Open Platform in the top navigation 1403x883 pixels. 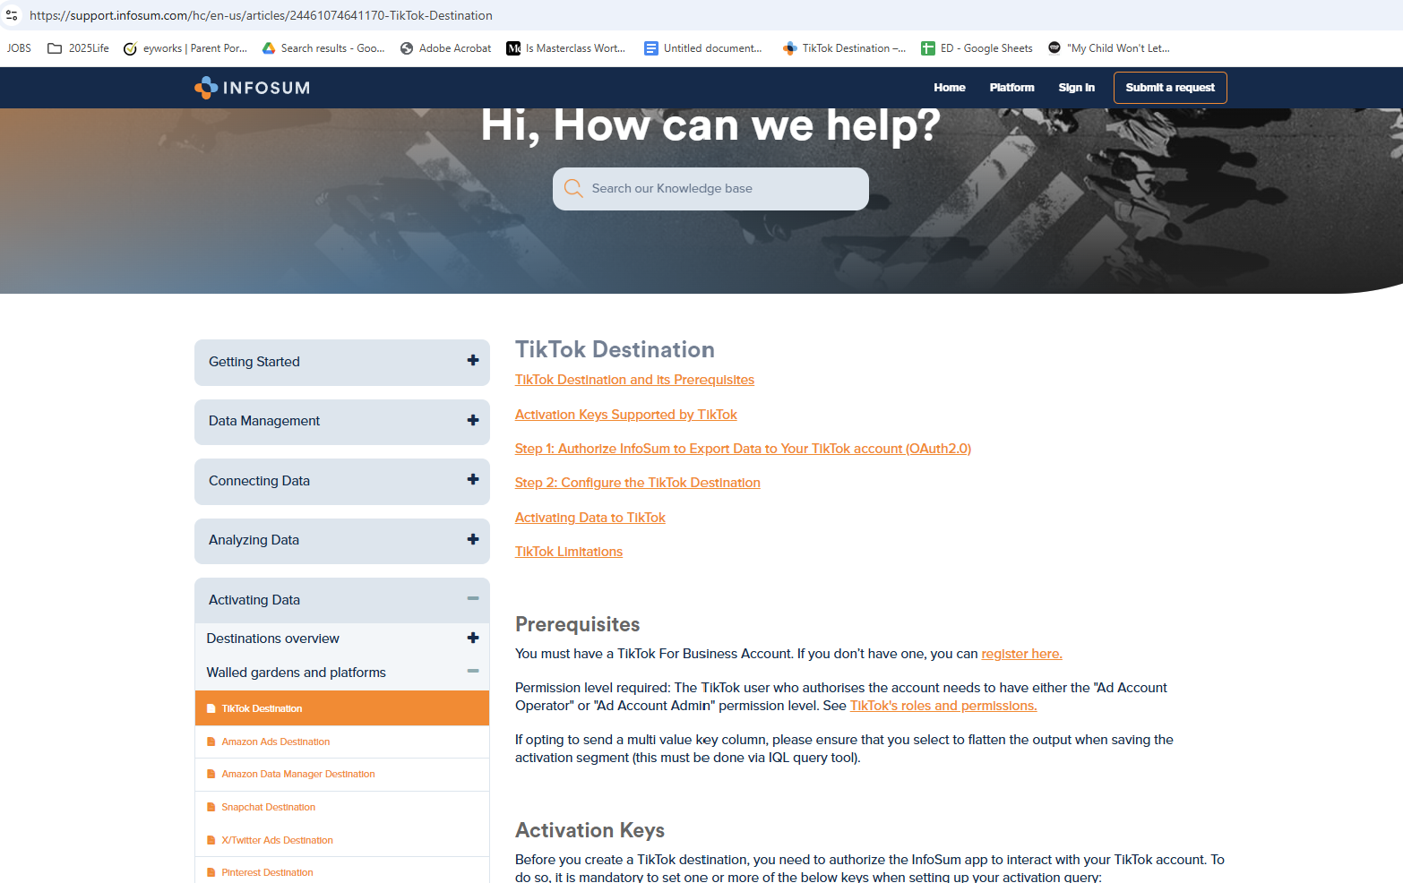tap(1011, 88)
